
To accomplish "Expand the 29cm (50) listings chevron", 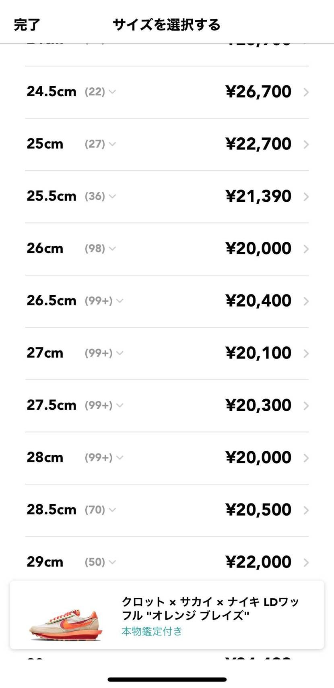I will click(x=112, y=562).
